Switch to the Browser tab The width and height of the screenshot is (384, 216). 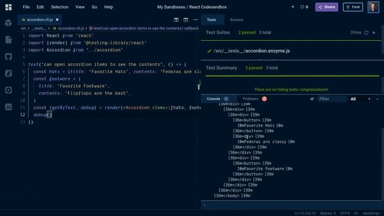coord(236,20)
